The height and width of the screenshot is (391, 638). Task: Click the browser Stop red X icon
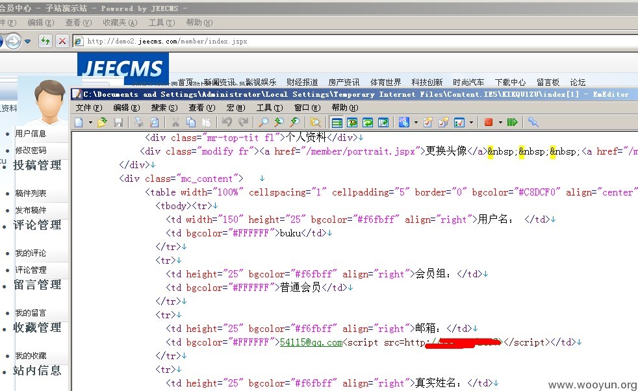click(62, 41)
